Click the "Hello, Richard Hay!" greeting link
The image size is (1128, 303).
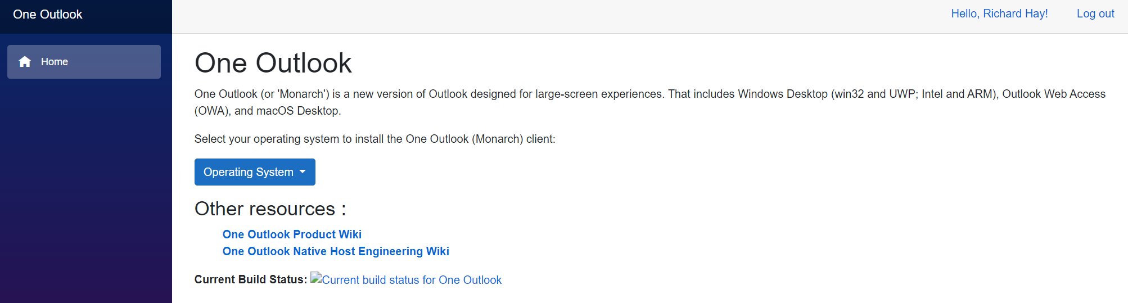(999, 14)
